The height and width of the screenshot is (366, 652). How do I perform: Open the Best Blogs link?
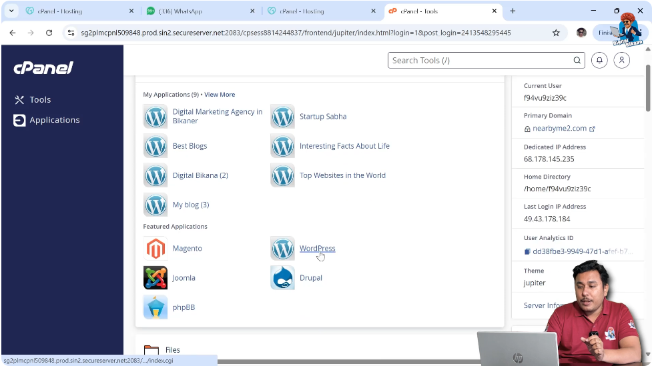[190, 146]
